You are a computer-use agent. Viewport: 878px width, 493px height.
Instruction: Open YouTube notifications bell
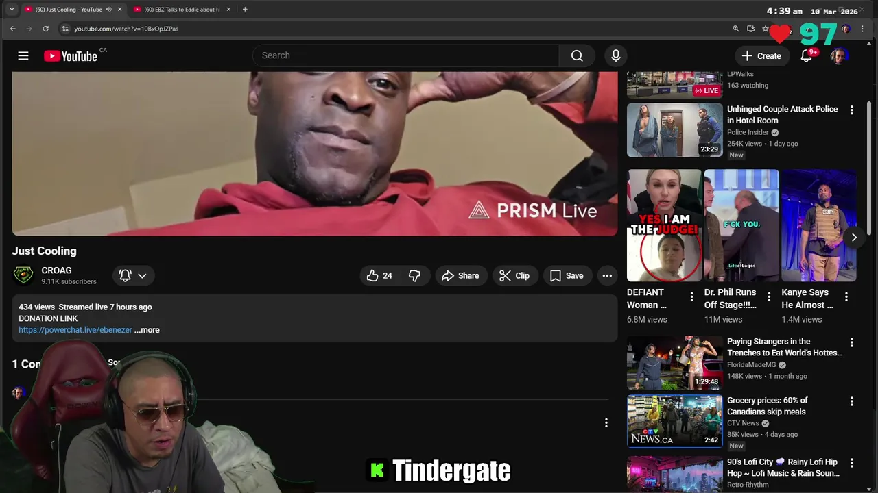point(807,56)
